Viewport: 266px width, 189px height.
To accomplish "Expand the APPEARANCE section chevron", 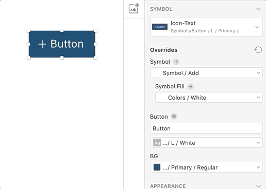I will pyautogui.click(x=258, y=186).
